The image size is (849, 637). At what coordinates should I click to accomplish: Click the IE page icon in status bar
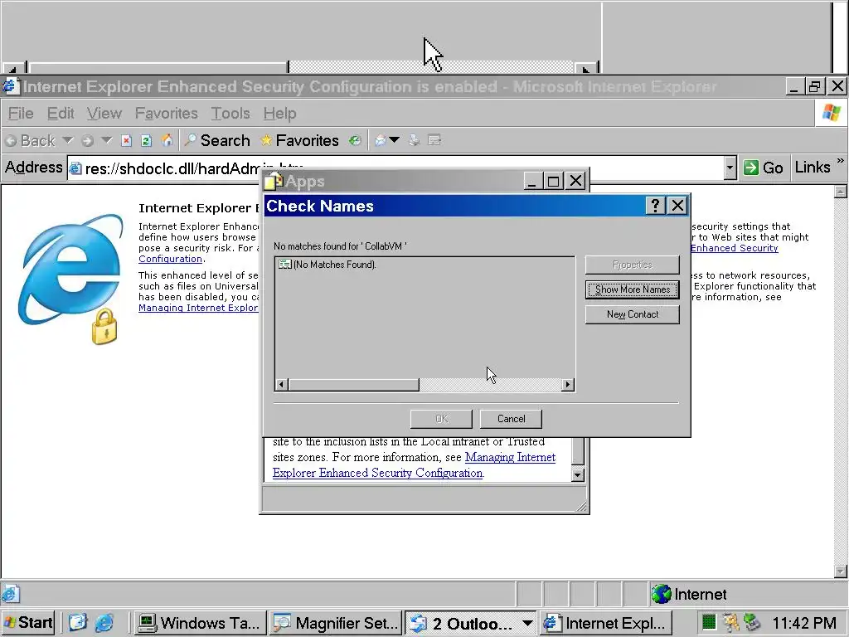(x=12, y=594)
